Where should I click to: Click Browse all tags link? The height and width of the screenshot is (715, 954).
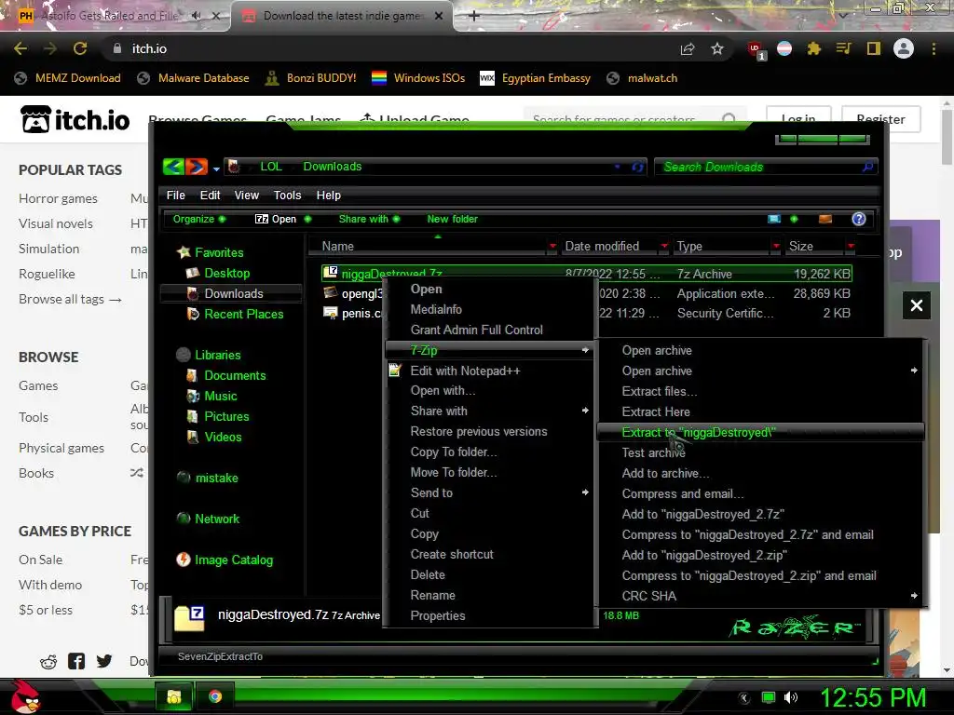click(70, 299)
